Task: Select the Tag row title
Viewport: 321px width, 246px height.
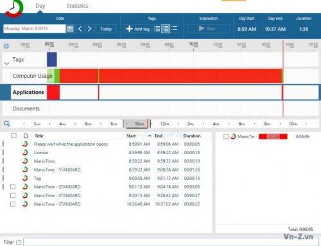Action: pos(37,179)
